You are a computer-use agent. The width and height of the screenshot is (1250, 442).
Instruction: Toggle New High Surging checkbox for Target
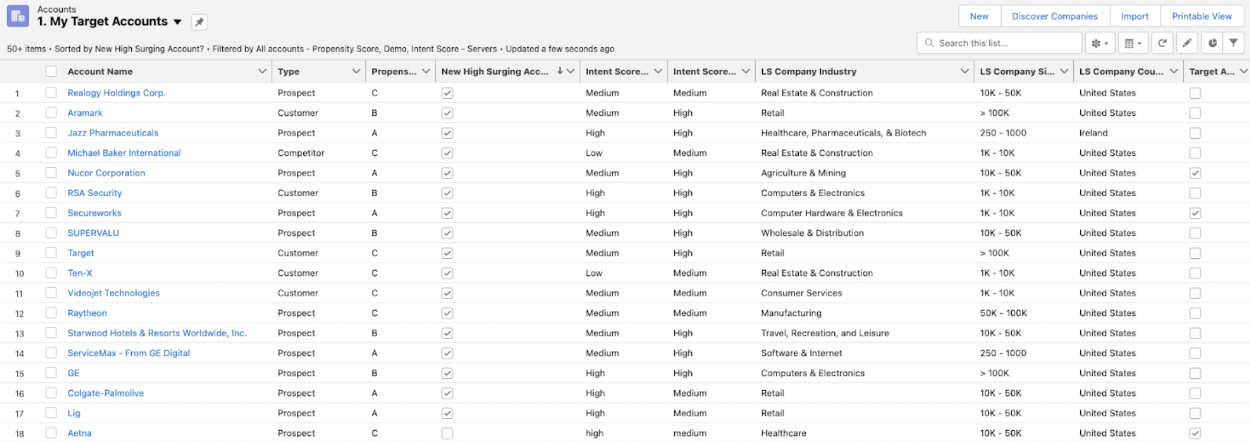[447, 253]
